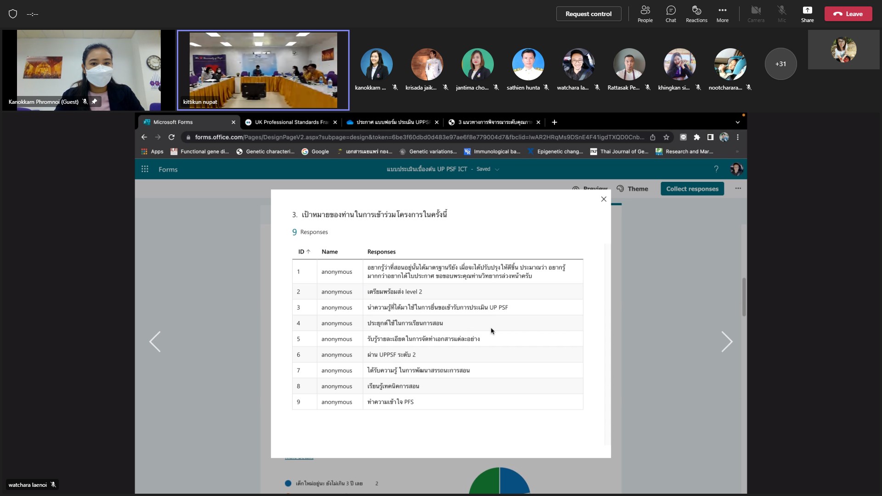
Task: Open Research and Mar... bookmark
Action: point(684,152)
